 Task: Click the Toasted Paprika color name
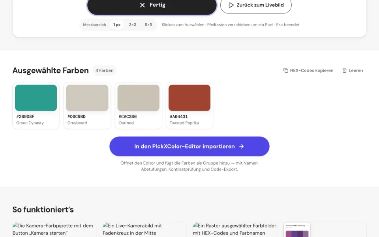[184, 123]
